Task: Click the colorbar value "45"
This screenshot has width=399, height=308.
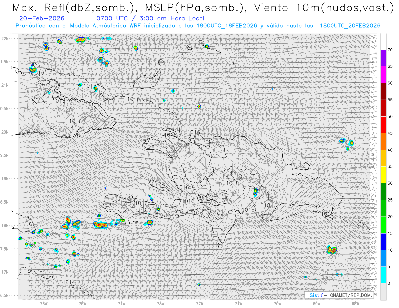Action: 390,133
